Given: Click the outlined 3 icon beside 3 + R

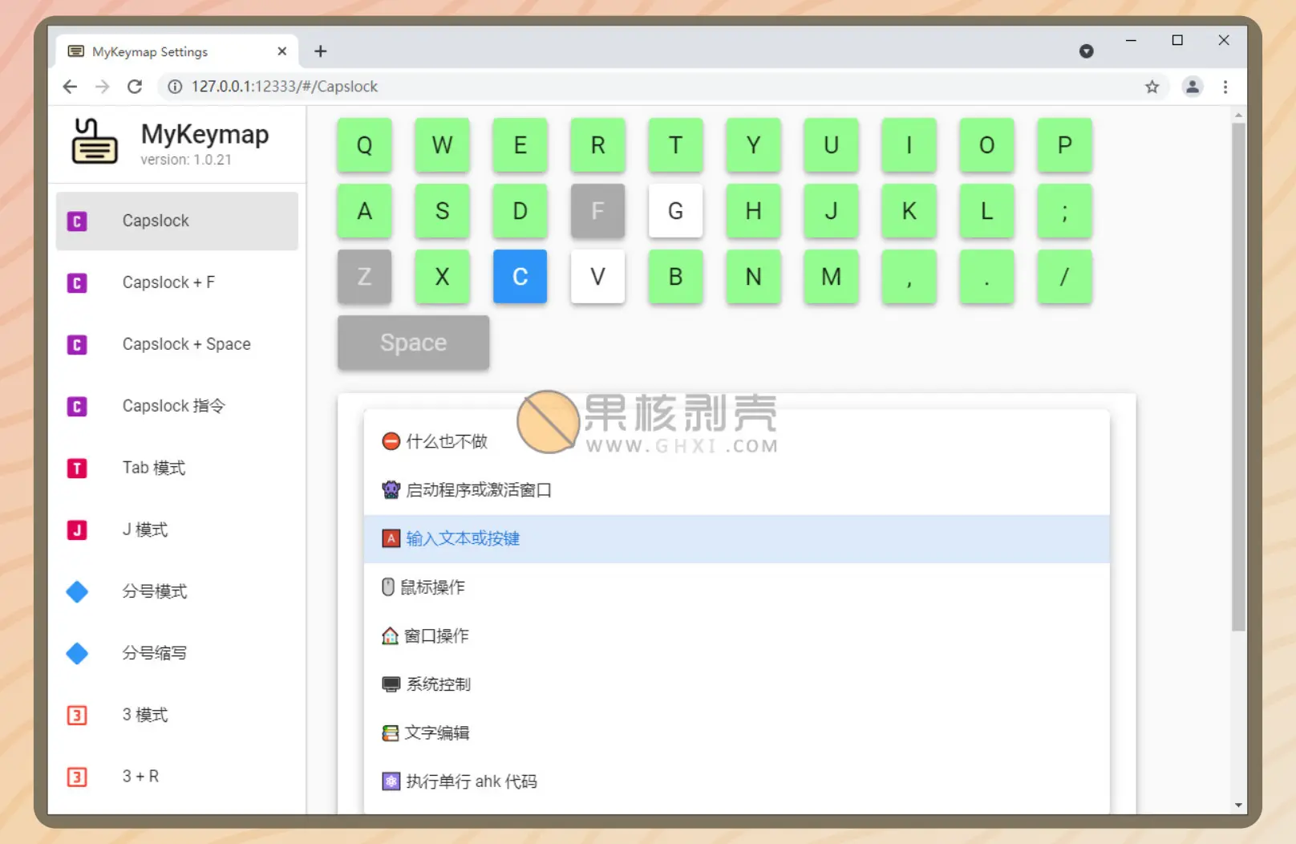Looking at the screenshot, I should pyautogui.click(x=77, y=777).
